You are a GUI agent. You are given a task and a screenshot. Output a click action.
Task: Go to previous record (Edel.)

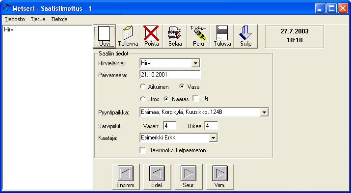(x=157, y=177)
